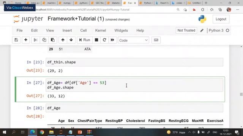
Task: Click the Jupyter logo
Action: (28, 19)
